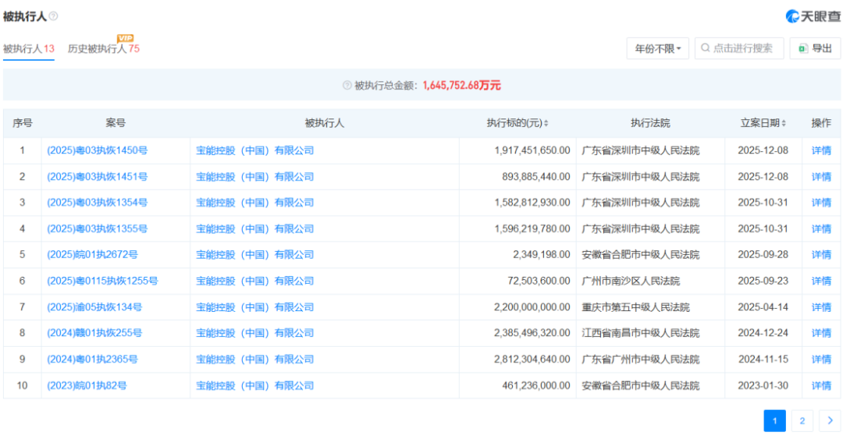Open case (2024)赣01执恢255号
Screen dimensions: 843x435
coord(94,333)
